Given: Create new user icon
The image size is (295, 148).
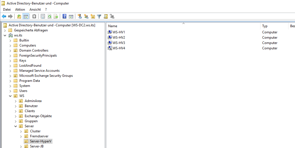Looking at the screenshot, I should tap(80, 17).
